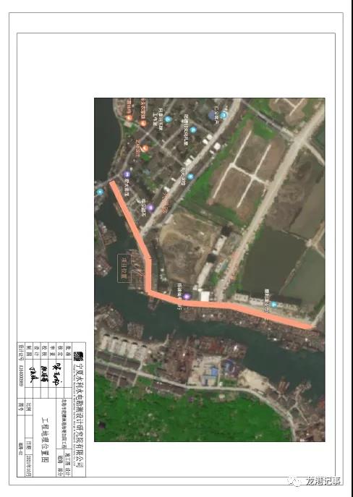This screenshot has width=353, height=497.
Task: Click the drawing title 工程地理位置图
Action: point(45,439)
